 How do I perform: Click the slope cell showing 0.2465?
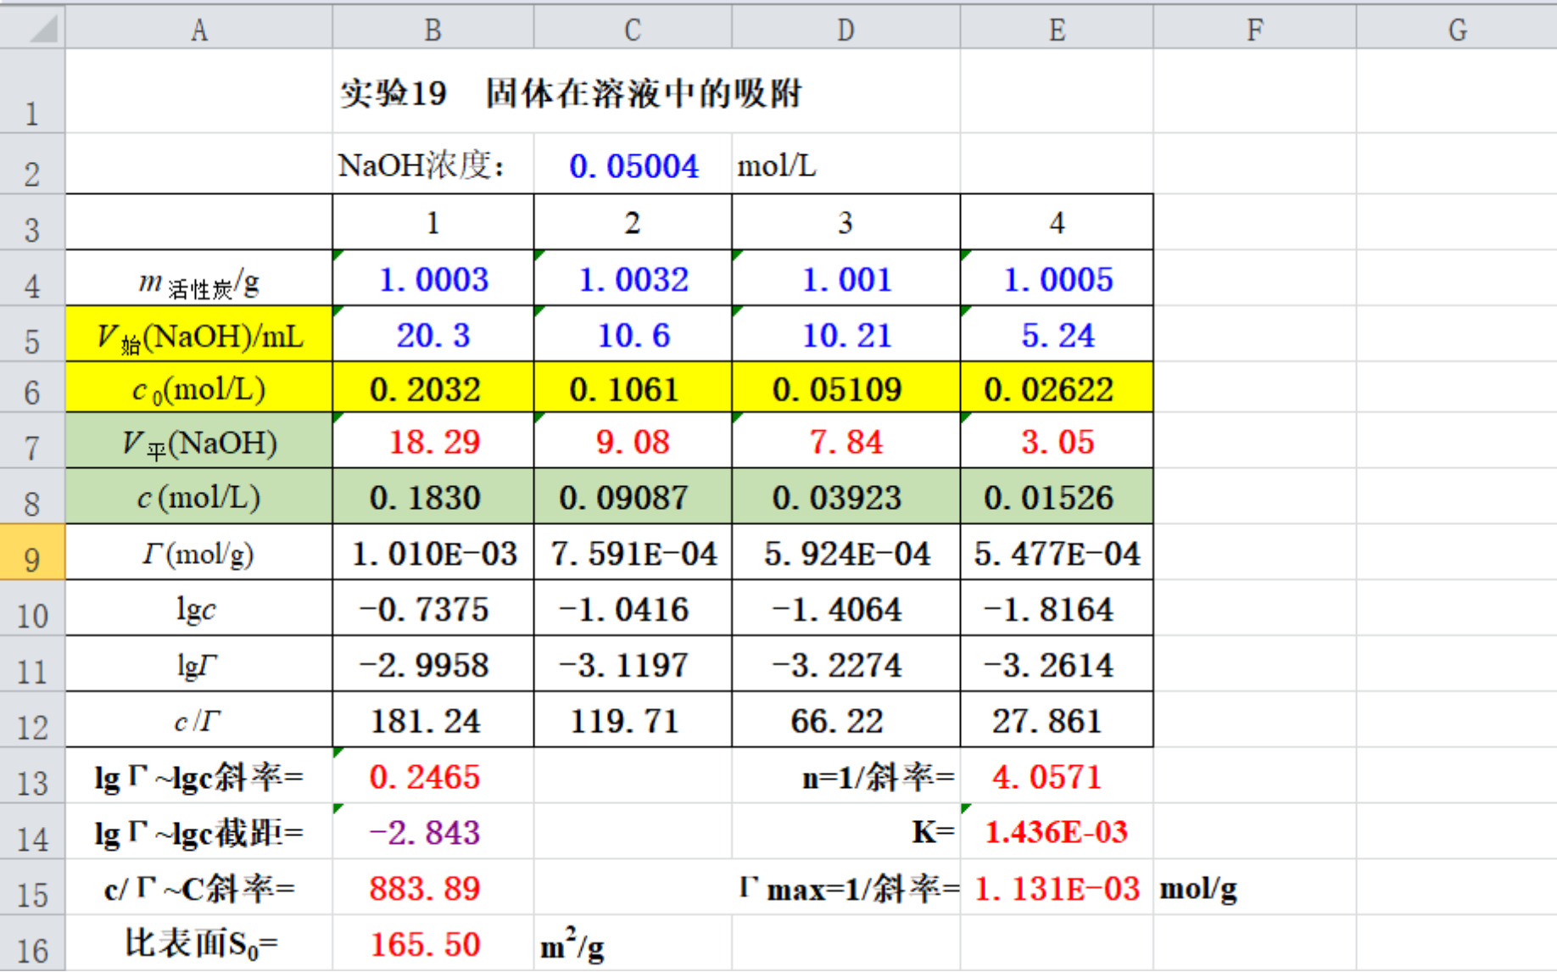click(432, 777)
